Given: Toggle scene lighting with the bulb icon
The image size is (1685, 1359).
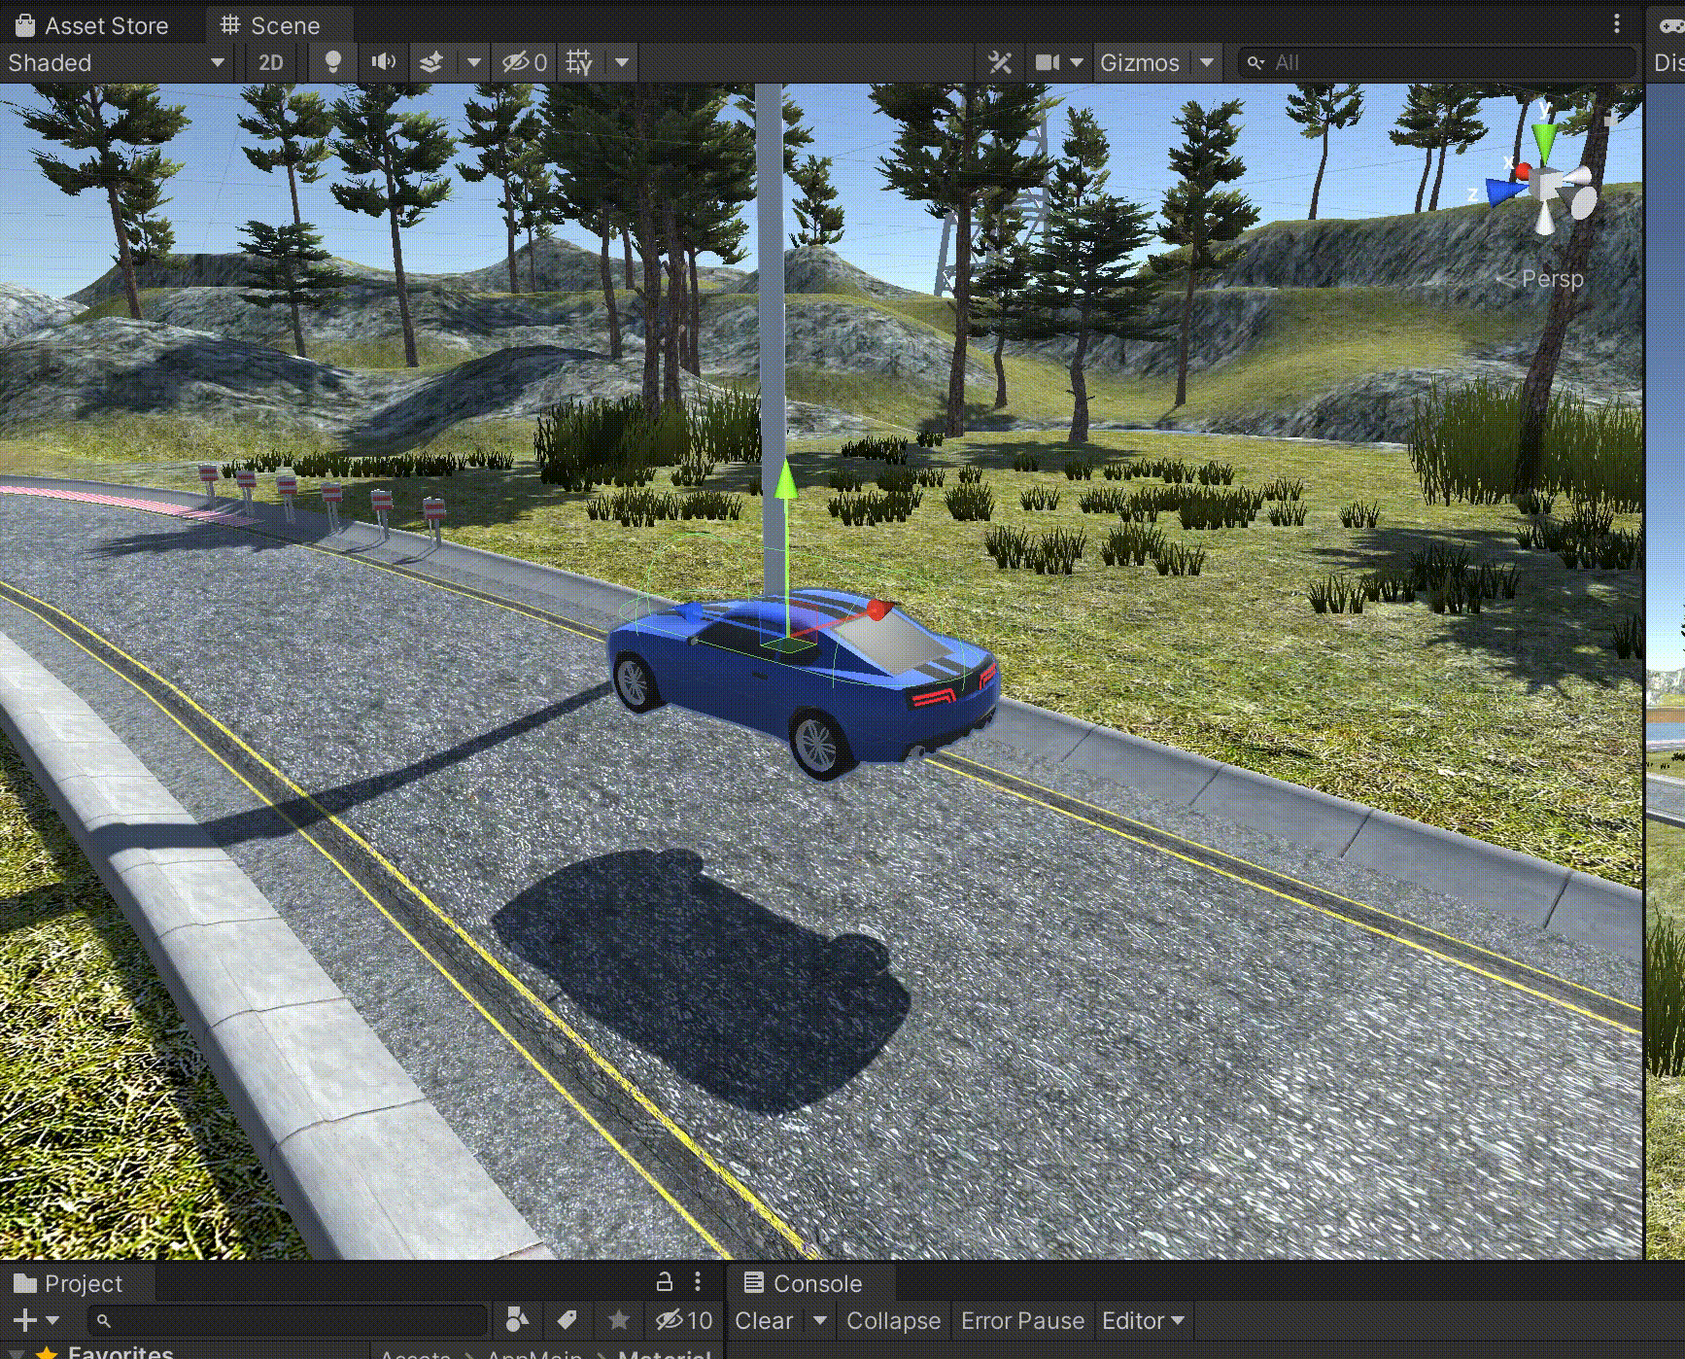Looking at the screenshot, I should tap(332, 63).
